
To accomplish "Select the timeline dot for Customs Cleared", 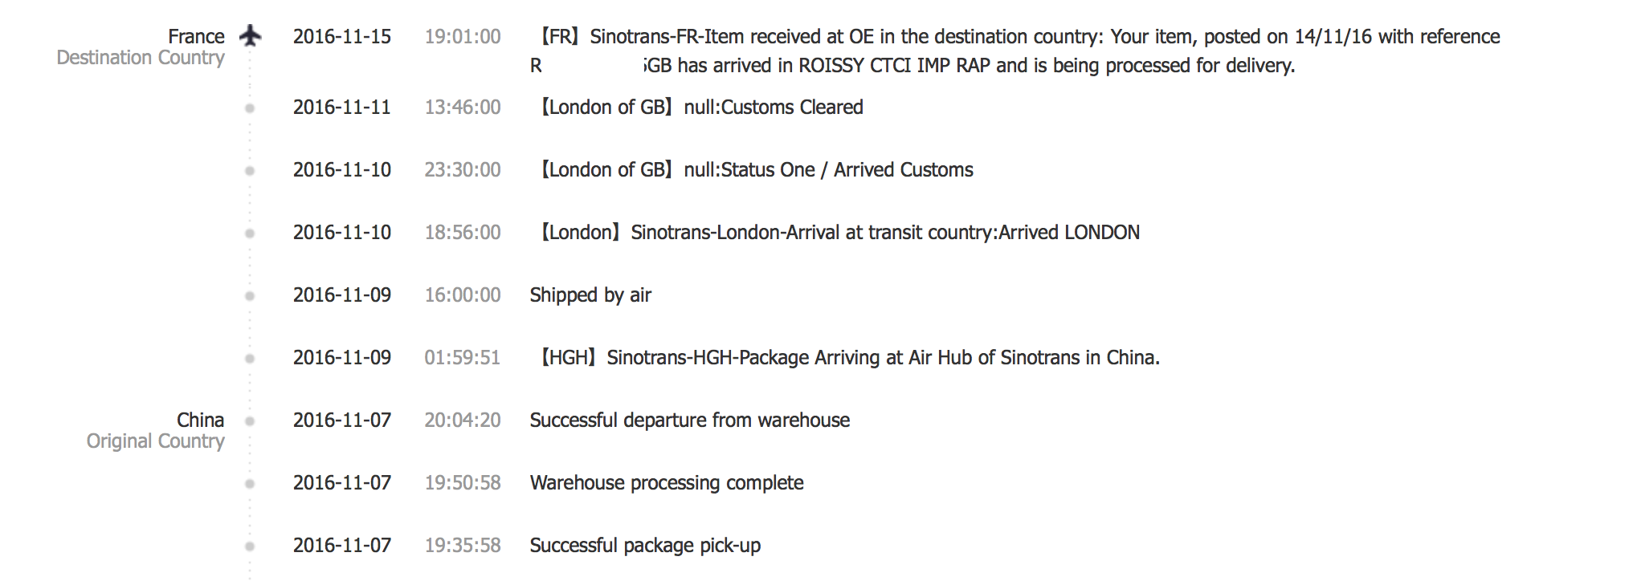I will pyautogui.click(x=250, y=108).
